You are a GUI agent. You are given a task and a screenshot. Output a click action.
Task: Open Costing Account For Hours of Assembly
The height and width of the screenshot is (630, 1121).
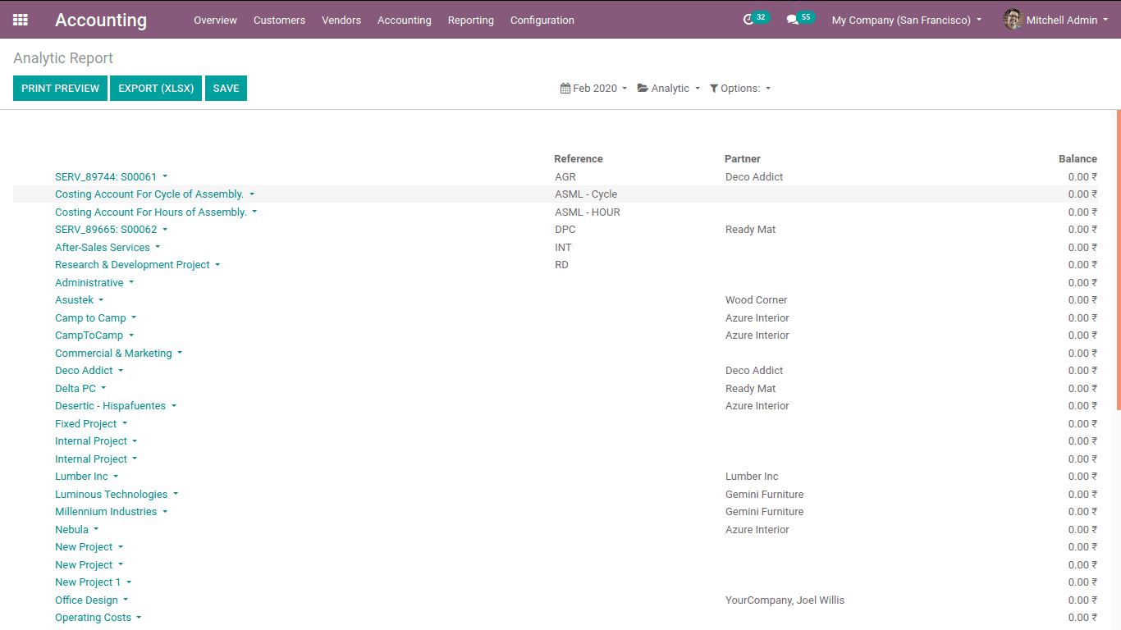point(151,212)
